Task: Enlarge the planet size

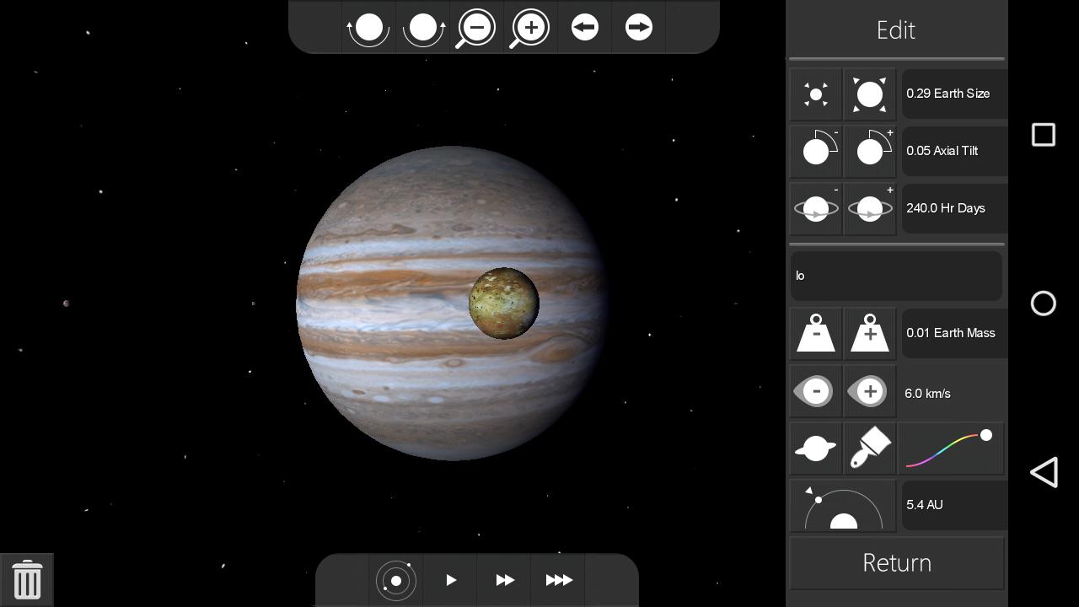Action: tap(870, 94)
